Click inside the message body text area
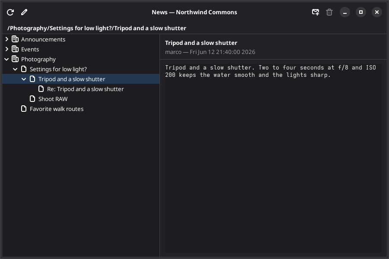This screenshot has width=389, height=259. click(x=274, y=158)
